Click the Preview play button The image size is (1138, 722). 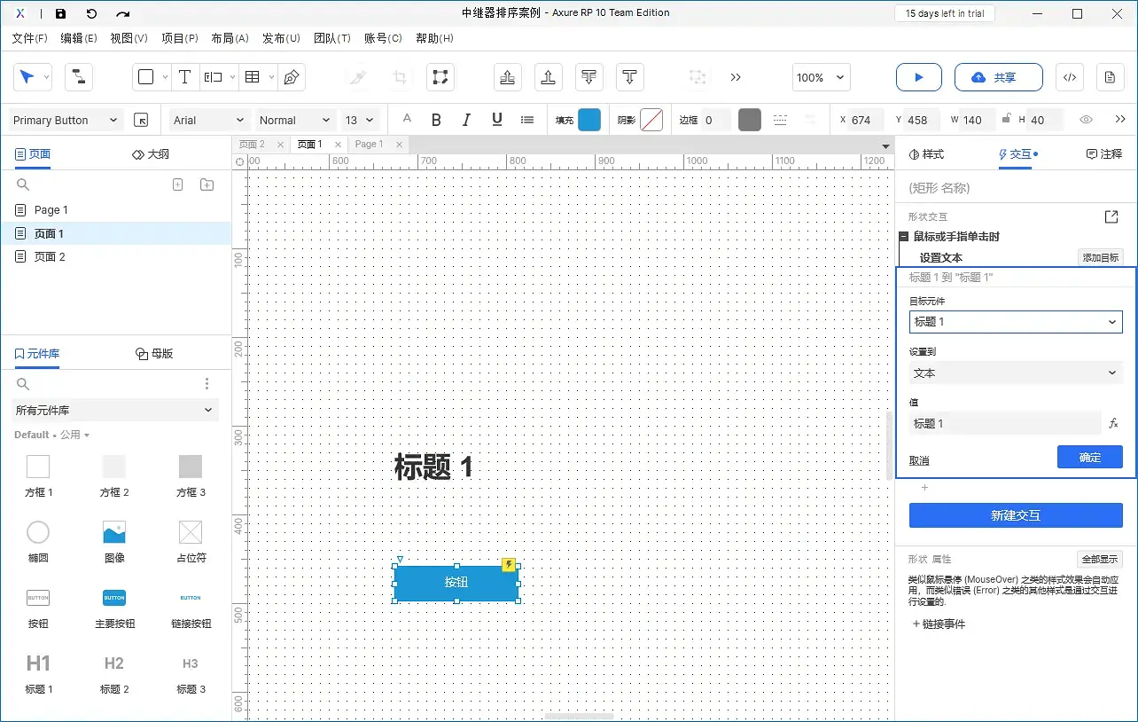918,77
